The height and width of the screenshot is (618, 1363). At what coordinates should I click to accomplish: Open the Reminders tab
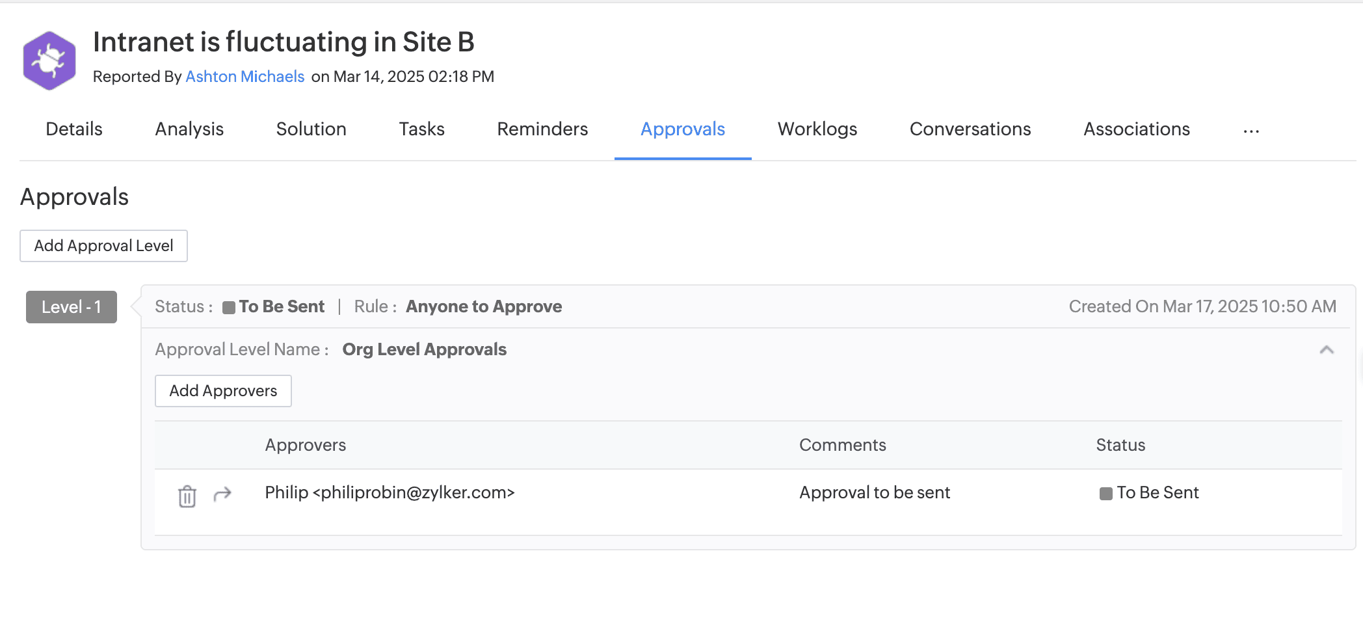coord(542,129)
